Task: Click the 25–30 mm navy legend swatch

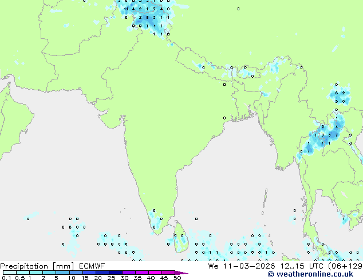Action: [x=116, y=273]
